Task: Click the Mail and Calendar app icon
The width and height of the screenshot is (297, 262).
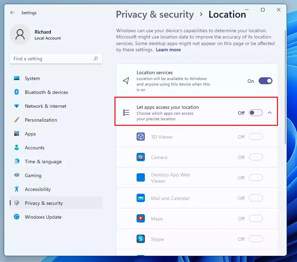Action: pos(140,198)
